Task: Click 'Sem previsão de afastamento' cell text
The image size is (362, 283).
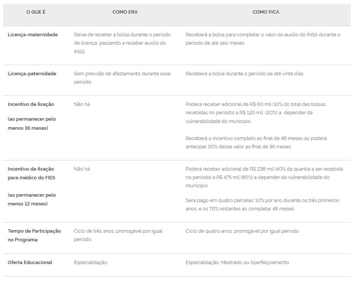Action: 122,78
